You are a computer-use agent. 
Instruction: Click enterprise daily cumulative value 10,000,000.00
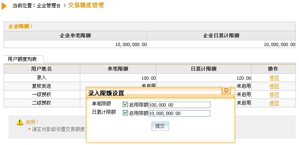280,44
